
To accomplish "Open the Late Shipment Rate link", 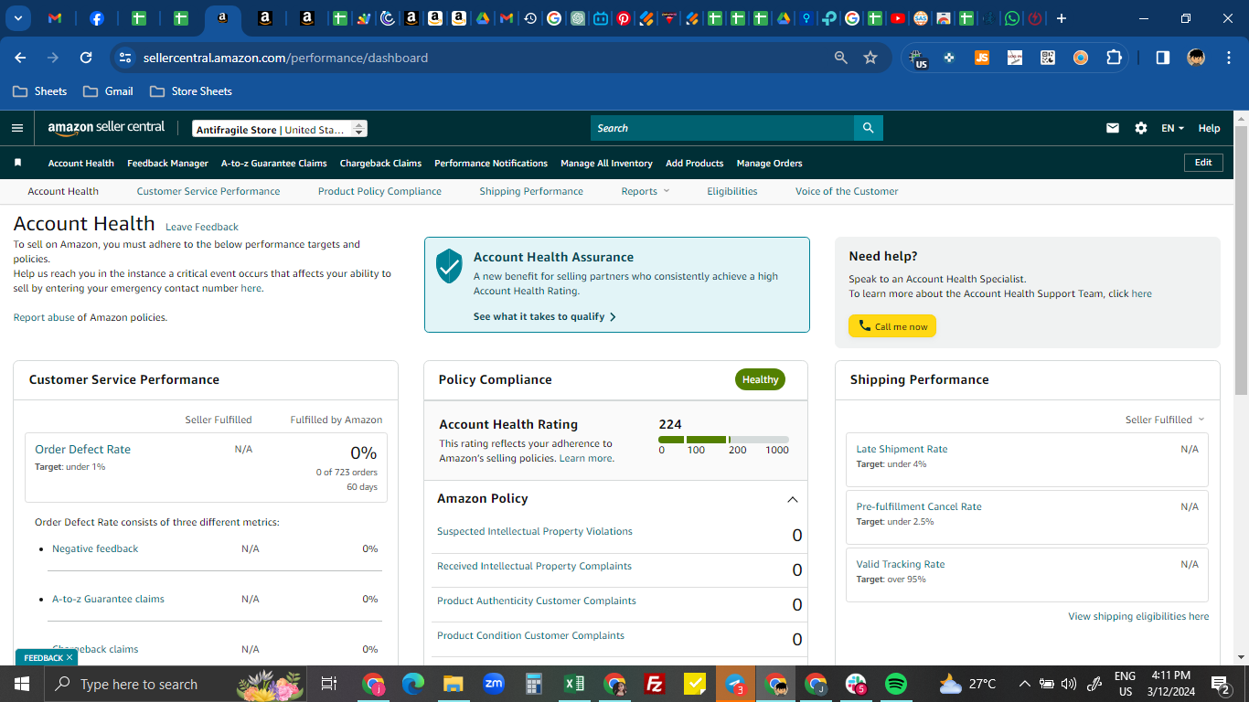I will [x=902, y=449].
